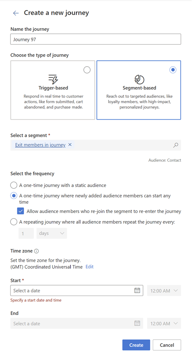Cancel creating the journey
192x361 pixels.
pyautogui.click(x=167, y=345)
